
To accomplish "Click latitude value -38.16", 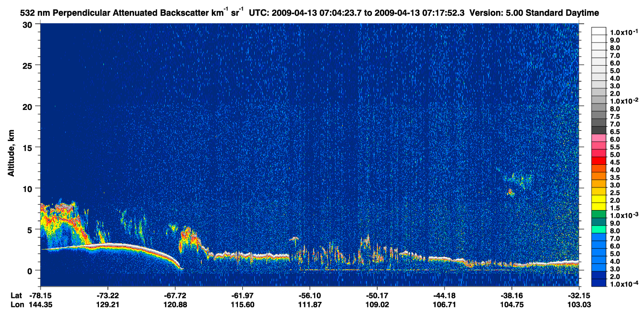I will (512, 295).
